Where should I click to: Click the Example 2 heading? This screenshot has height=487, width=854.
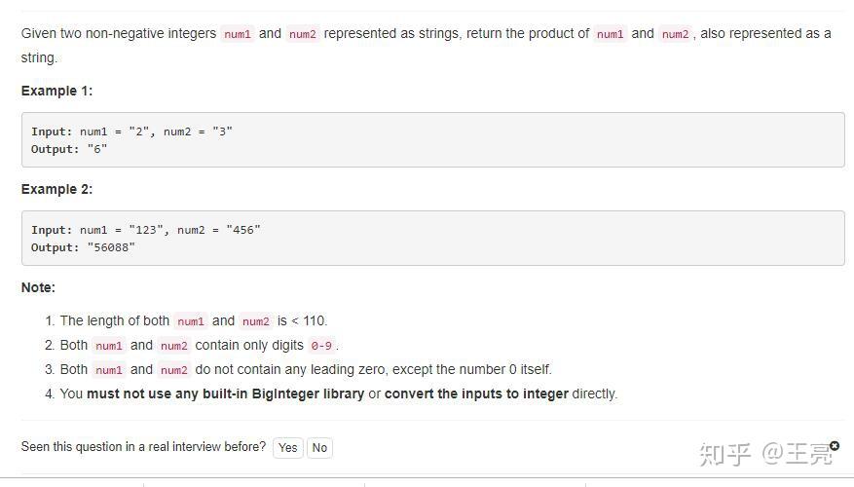point(57,189)
